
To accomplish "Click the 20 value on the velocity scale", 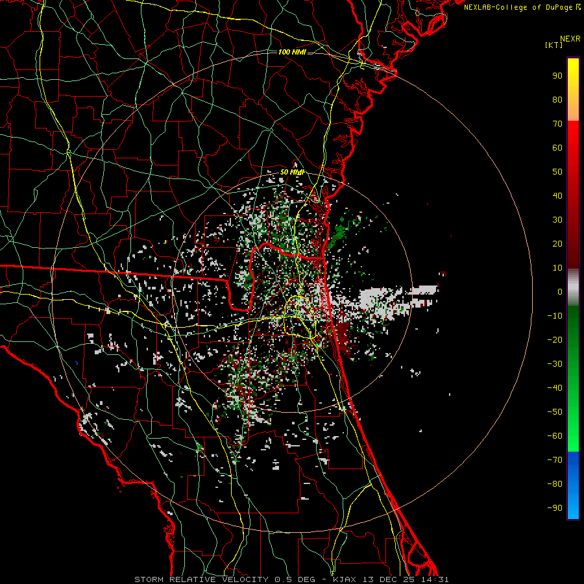I will (557, 243).
